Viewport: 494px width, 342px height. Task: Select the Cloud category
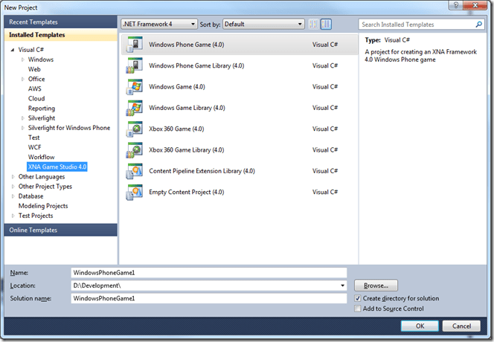36,99
